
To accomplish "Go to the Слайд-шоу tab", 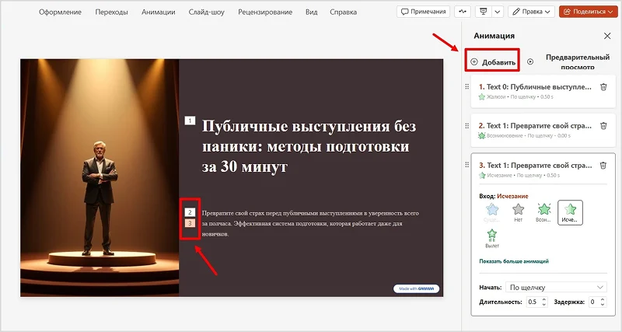I will [x=206, y=12].
